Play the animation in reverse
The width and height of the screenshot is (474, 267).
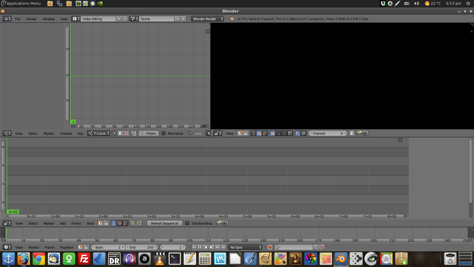206,247
